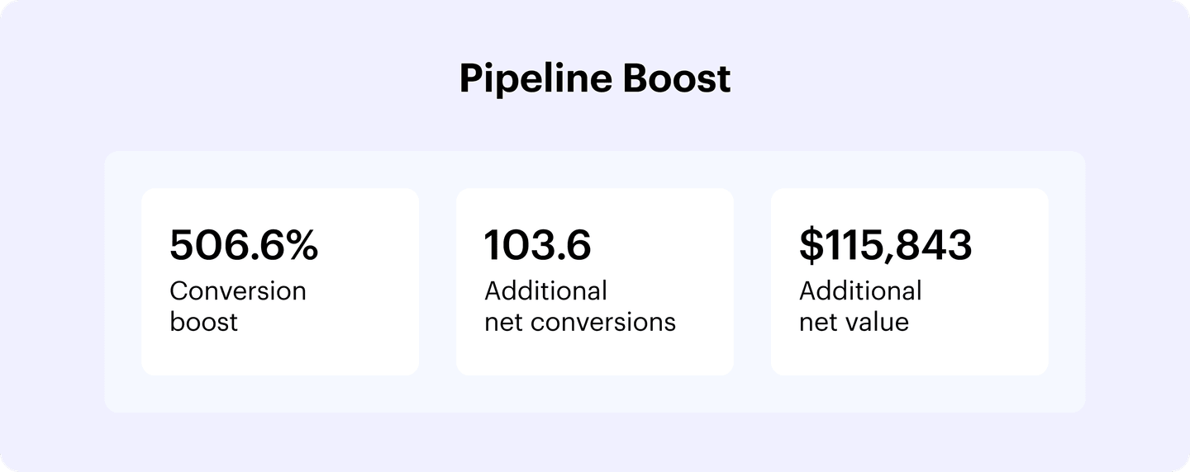The width and height of the screenshot is (1190, 472).
Task: Click the 103.6 additional conversions figure
Action: pyautogui.click(x=537, y=246)
